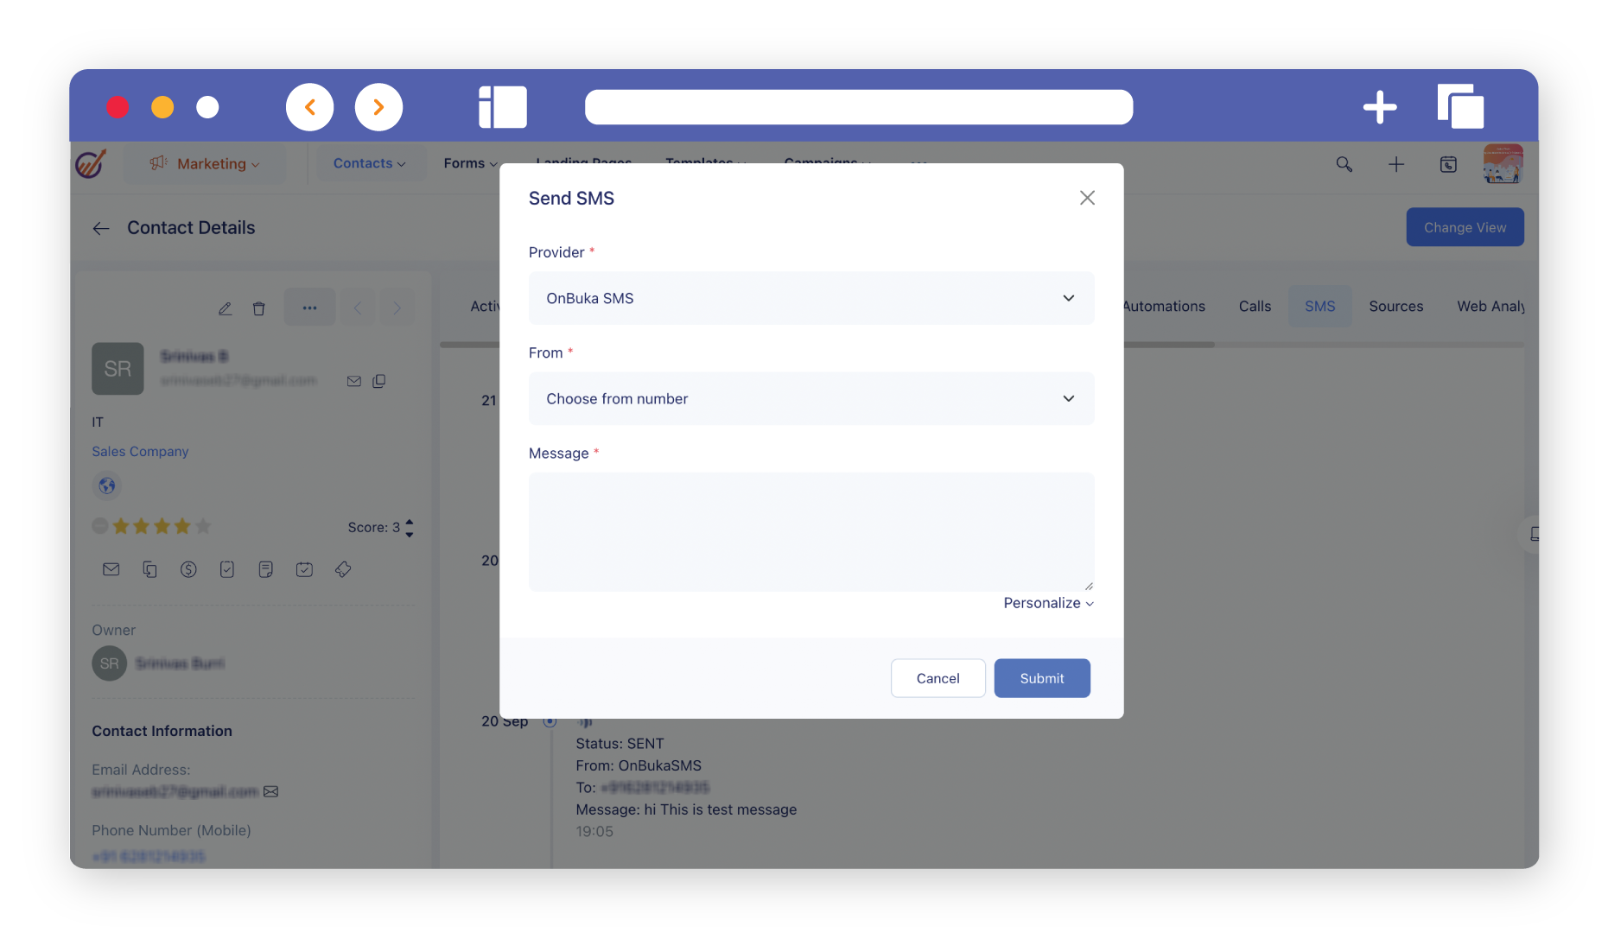Open the call log calendar icon
This screenshot has height=939, width=1608.
[x=1448, y=164]
